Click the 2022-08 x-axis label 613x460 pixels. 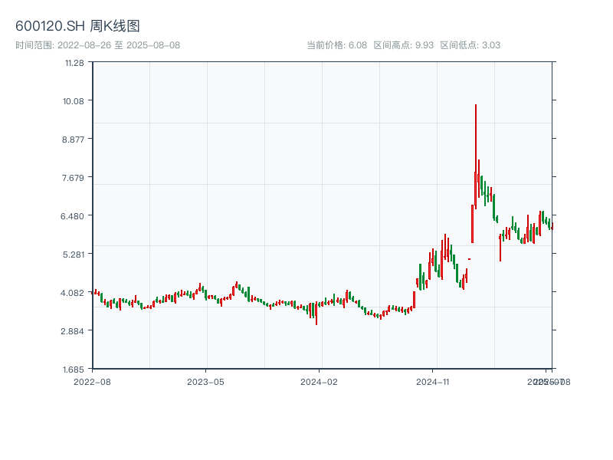92,382
